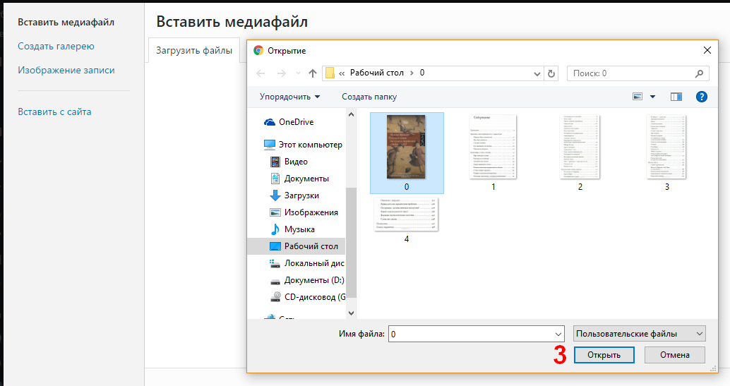Click the folder icon in address bar
Image resolution: width=730 pixels, height=386 pixels.
point(330,73)
